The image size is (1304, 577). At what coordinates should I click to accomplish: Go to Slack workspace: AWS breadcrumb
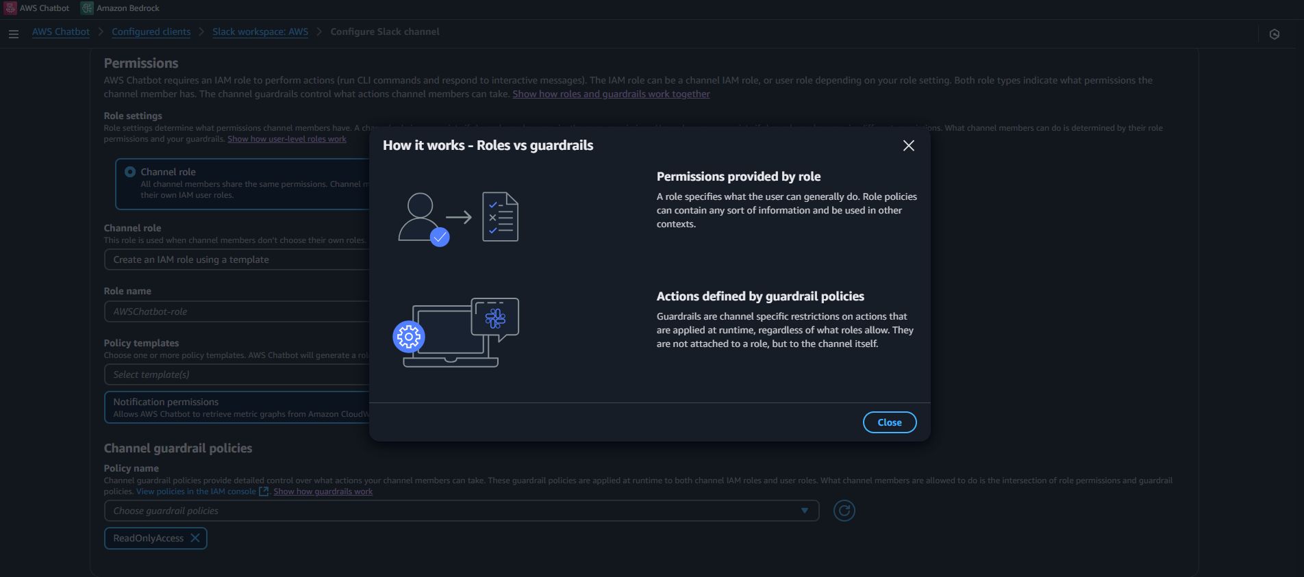(260, 31)
